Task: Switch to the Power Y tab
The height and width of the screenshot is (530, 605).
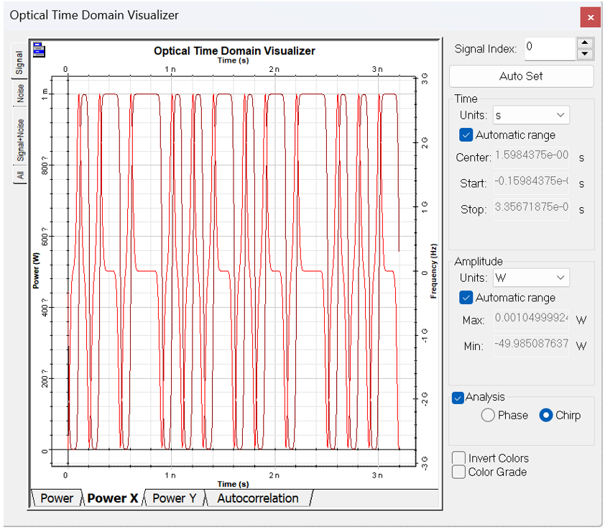Action: pyautogui.click(x=175, y=498)
